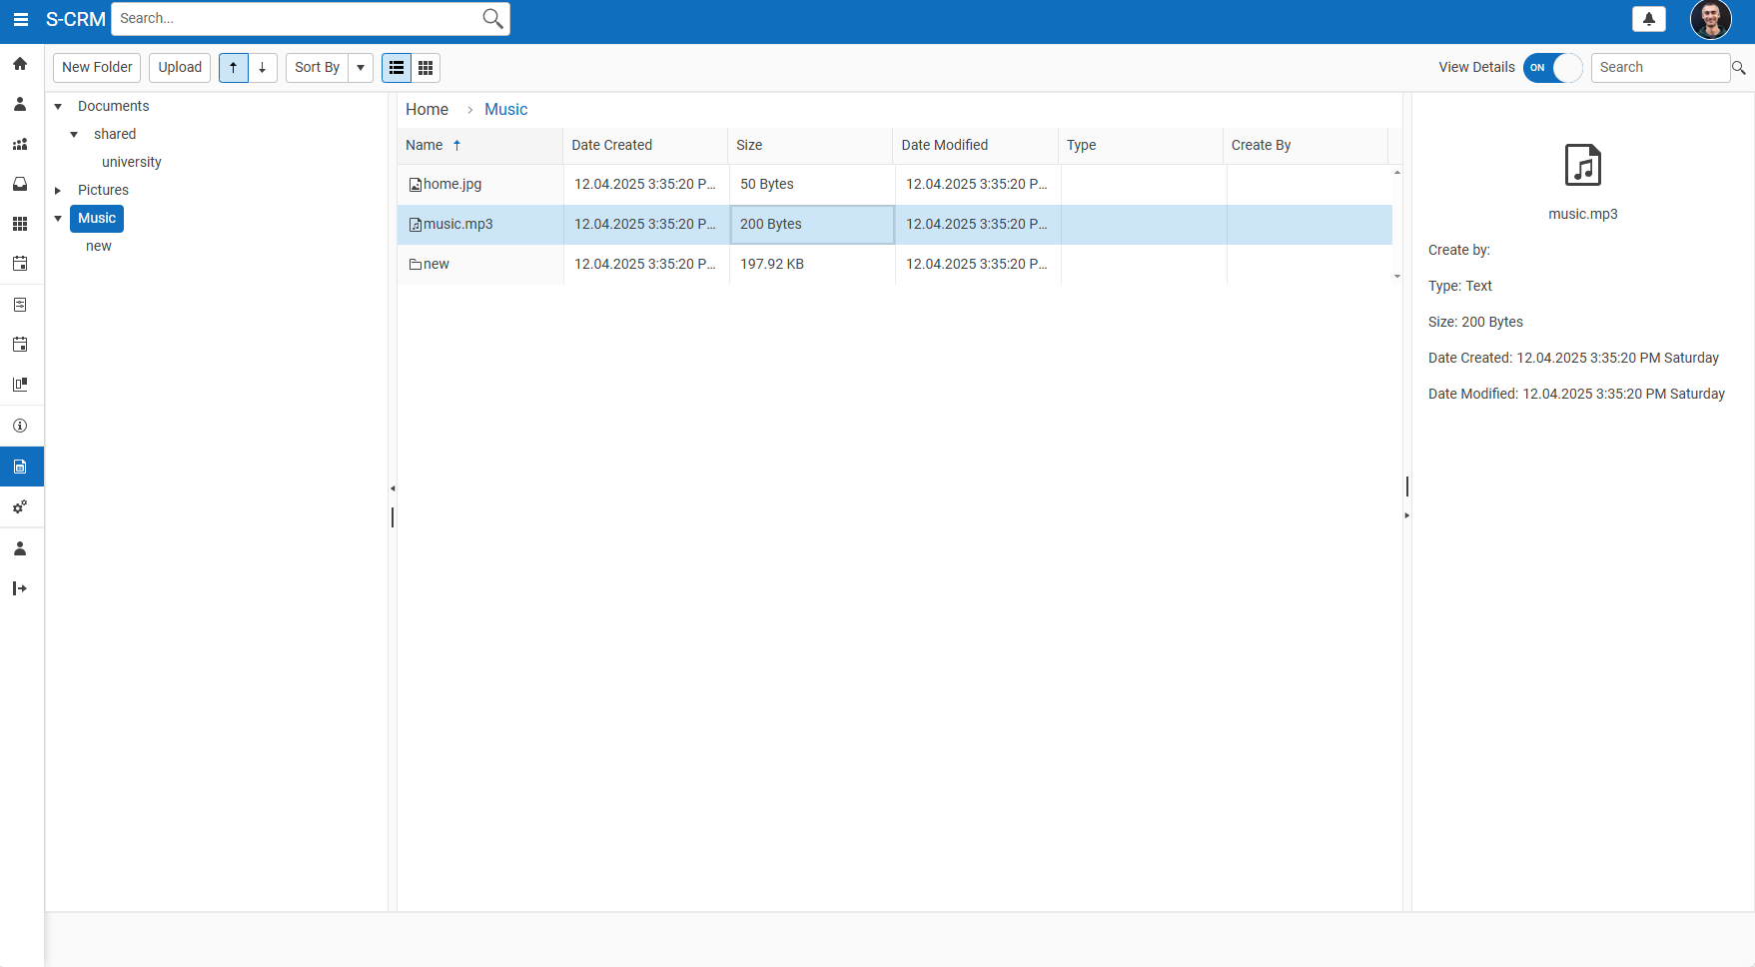Screen dimensions: 1755x967
Task: Open the inbox tray sidebar icon
Action: tap(20, 184)
